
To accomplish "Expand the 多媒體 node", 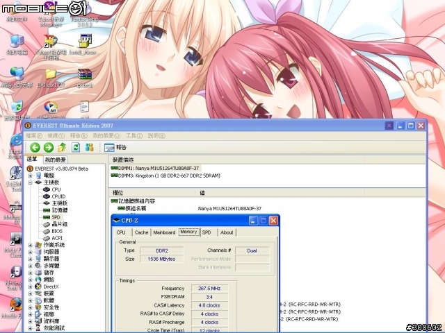I will pyautogui.click(x=30, y=266).
